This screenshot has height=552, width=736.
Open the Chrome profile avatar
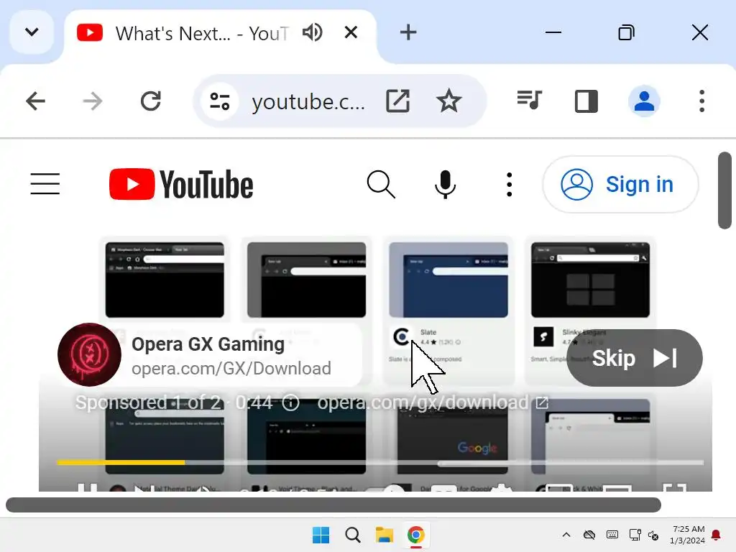coord(644,101)
